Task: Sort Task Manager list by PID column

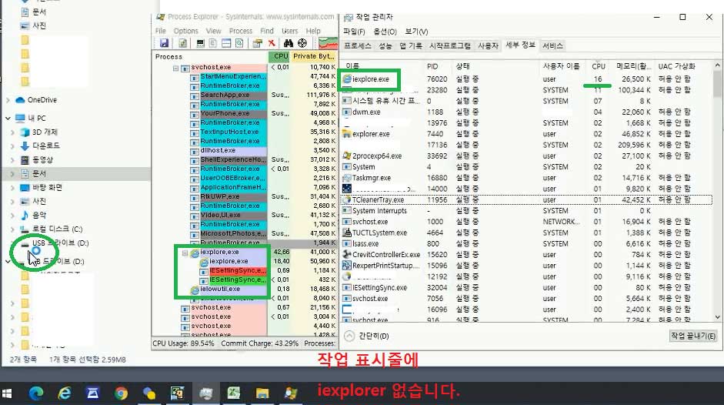Action: pyautogui.click(x=432, y=66)
